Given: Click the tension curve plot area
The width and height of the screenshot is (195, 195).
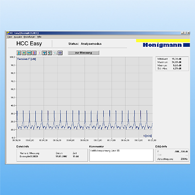Looking at the screenshot, I should pos(84,97).
